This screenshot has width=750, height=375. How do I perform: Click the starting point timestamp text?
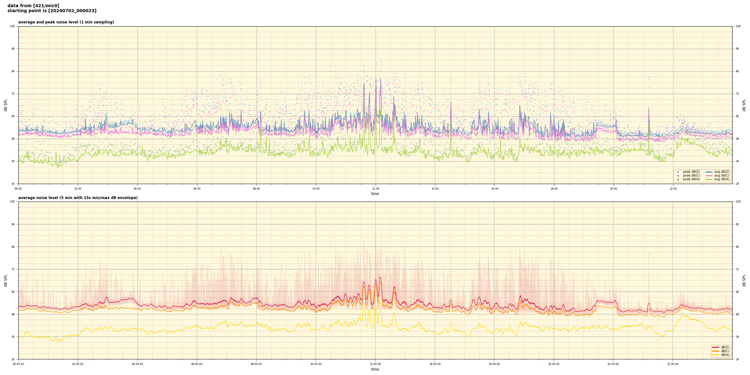point(52,11)
